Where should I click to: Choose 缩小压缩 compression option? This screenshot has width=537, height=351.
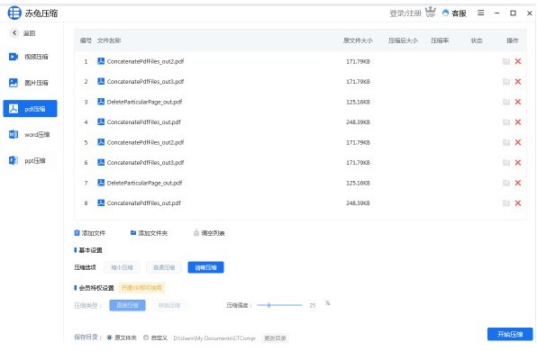pos(122,267)
